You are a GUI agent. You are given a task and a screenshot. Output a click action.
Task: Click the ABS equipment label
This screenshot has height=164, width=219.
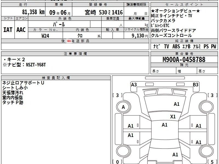point(176,46)
